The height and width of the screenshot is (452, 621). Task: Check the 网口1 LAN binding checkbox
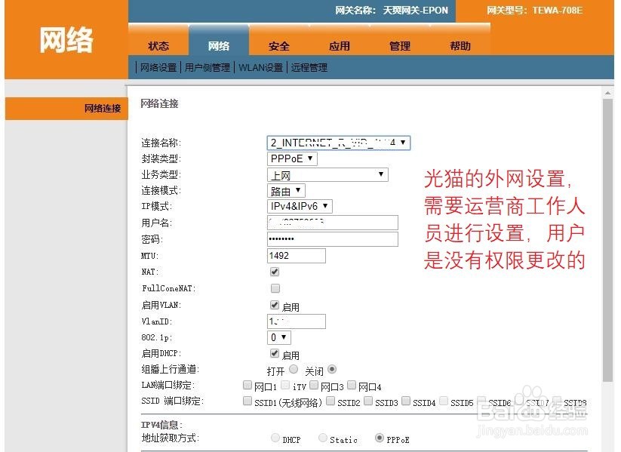tap(247, 385)
